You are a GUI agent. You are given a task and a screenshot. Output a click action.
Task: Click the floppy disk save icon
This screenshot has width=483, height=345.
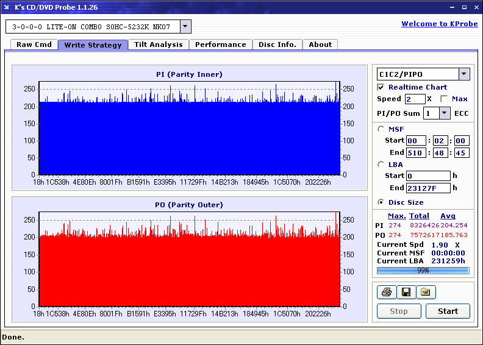tap(406, 292)
